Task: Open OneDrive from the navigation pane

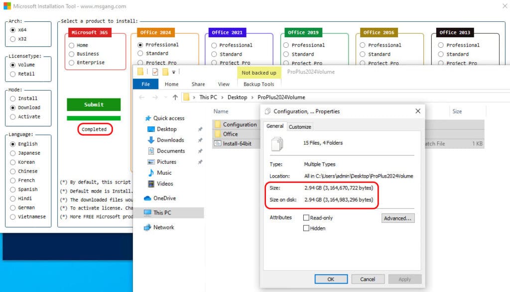Action: [164, 198]
